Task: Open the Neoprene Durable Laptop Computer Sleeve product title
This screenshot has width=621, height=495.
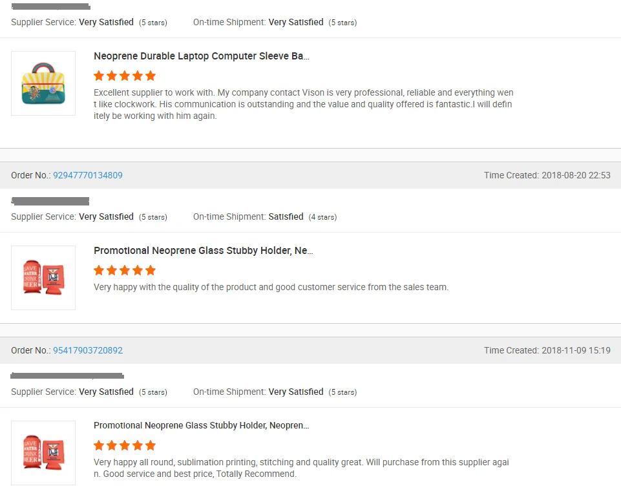Action: click(x=201, y=56)
